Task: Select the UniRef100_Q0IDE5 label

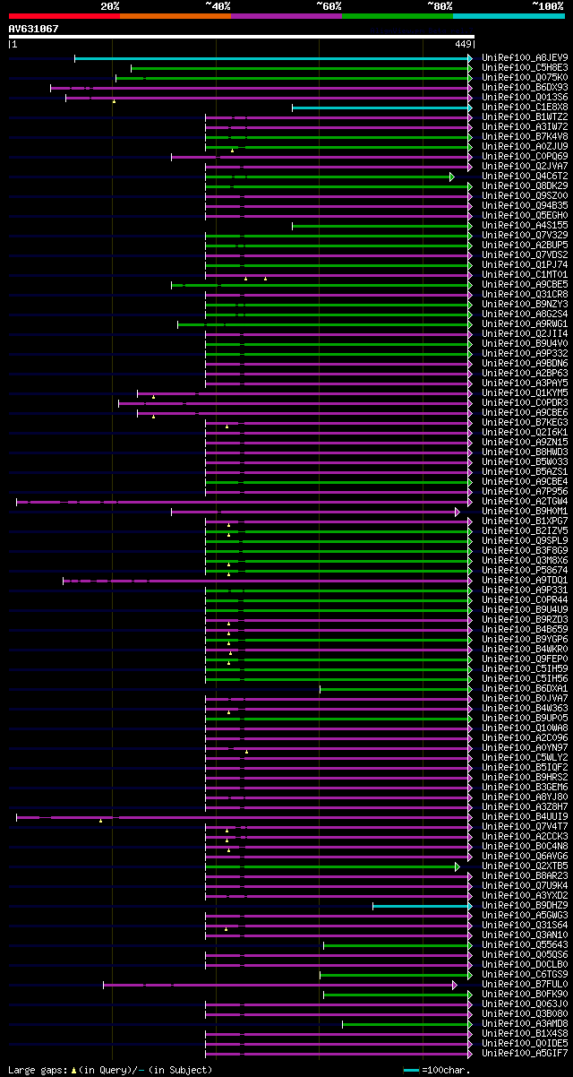Action: tap(525, 1044)
